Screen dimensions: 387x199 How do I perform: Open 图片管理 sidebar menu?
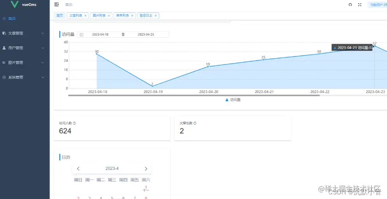pos(25,63)
